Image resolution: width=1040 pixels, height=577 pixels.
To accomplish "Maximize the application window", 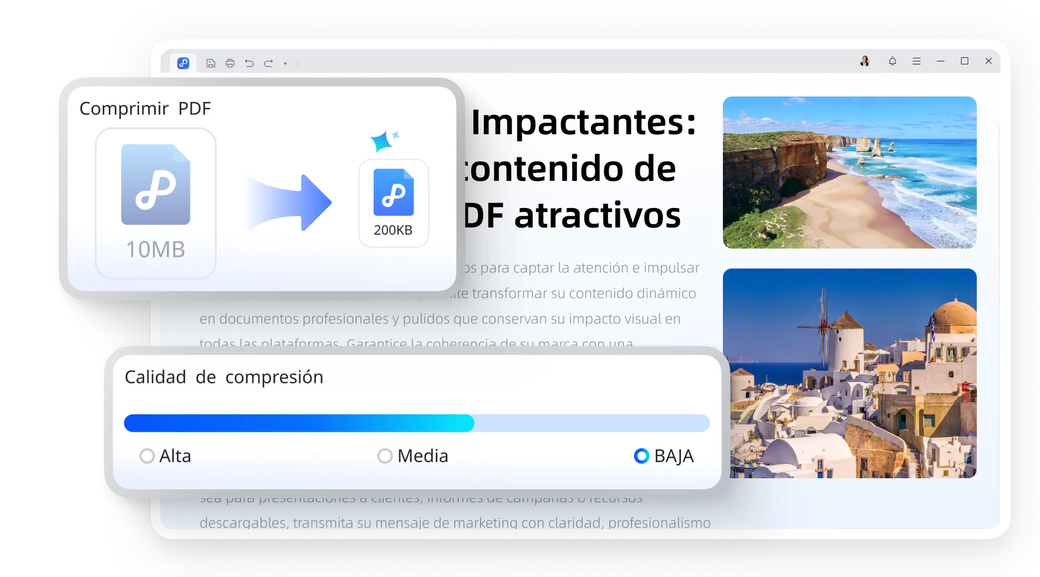I will pos(965,61).
